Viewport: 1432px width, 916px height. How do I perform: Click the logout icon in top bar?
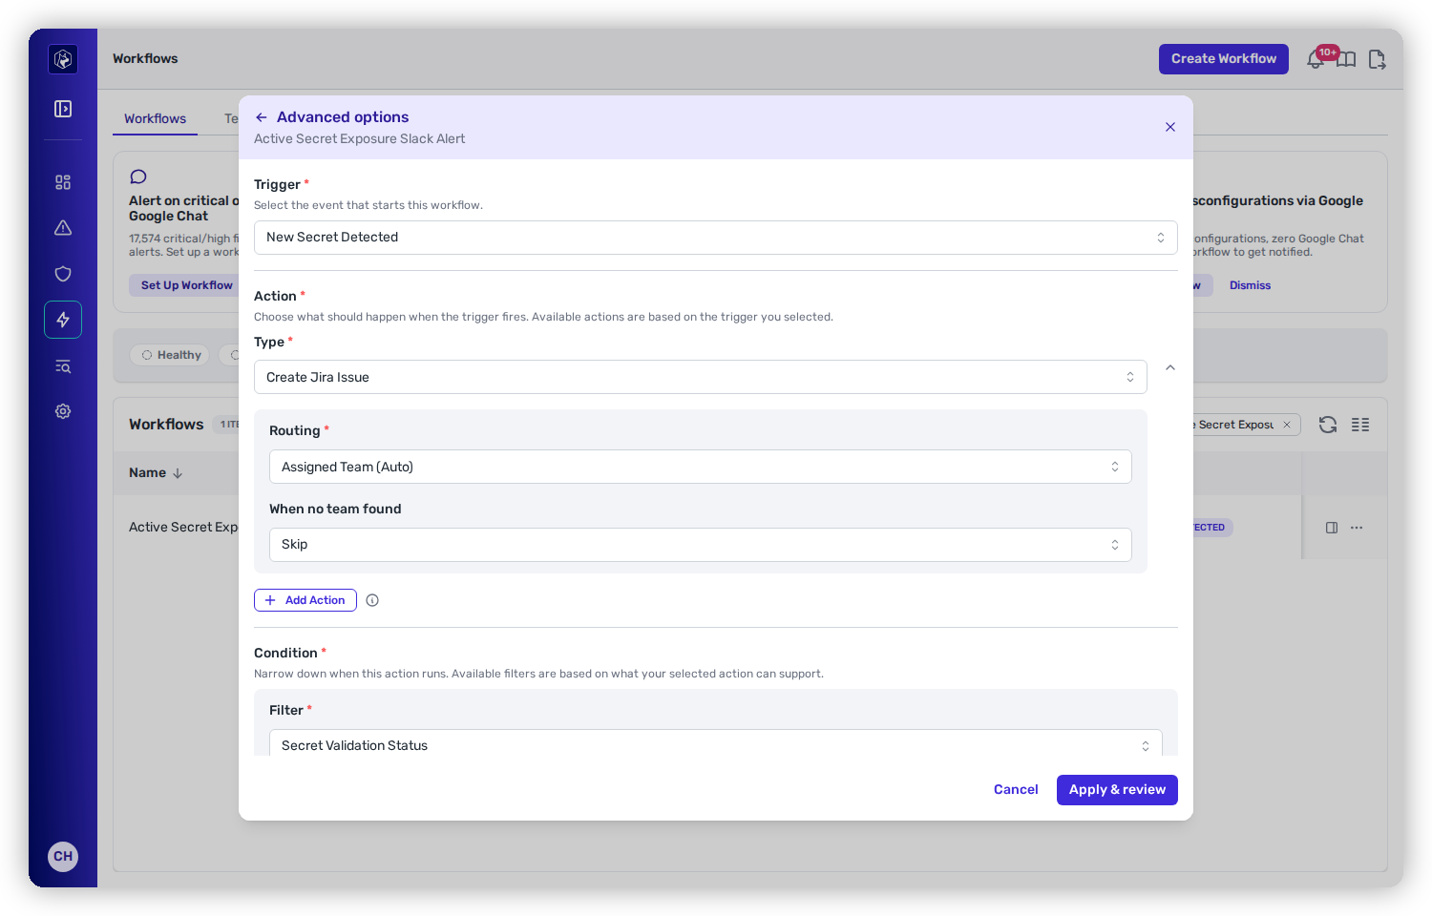click(x=1377, y=59)
